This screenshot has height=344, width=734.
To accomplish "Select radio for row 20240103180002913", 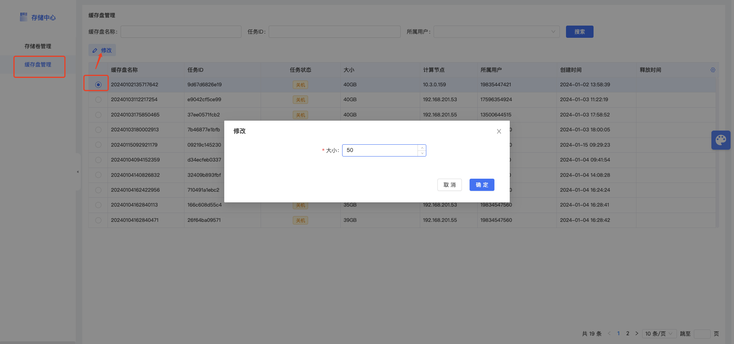I will click(98, 130).
